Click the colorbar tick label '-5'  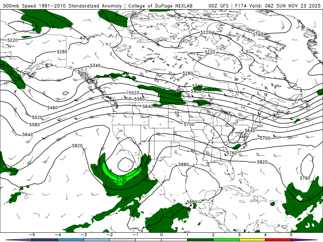click(32, 235)
